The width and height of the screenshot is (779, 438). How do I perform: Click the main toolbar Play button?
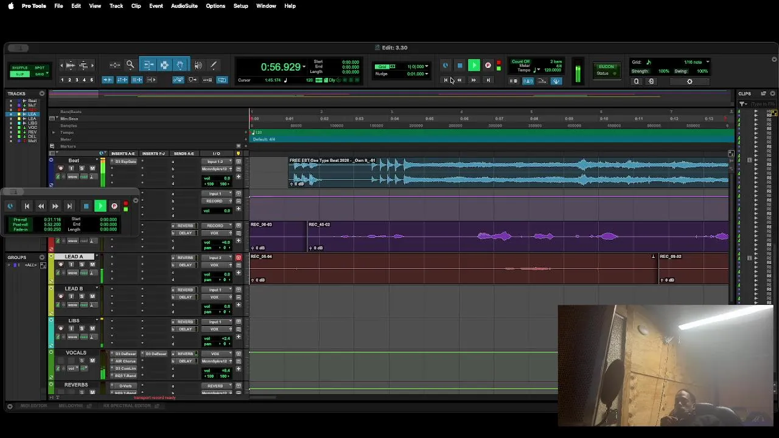click(473, 65)
